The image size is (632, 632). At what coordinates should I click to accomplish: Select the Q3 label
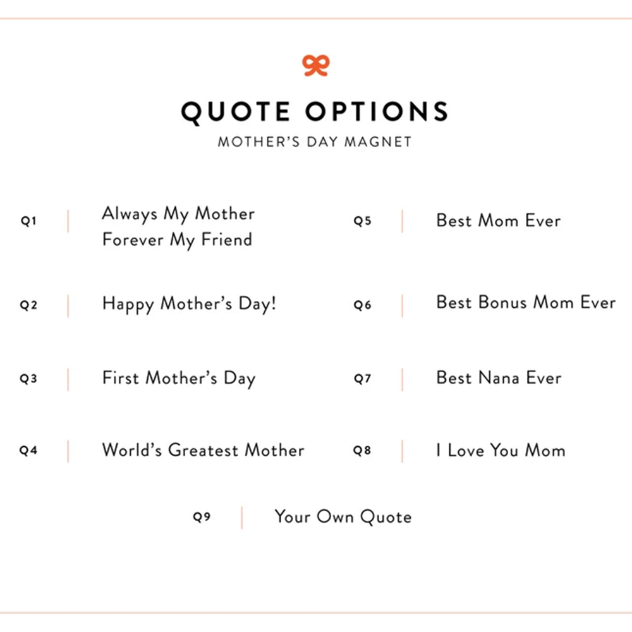pyautogui.click(x=28, y=379)
